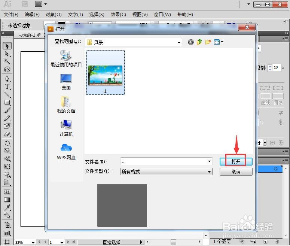Open the status bar 直接选择 popup arrow

141,242
